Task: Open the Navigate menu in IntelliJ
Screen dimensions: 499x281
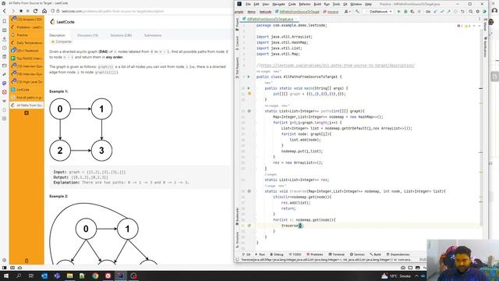Action: point(278,4)
